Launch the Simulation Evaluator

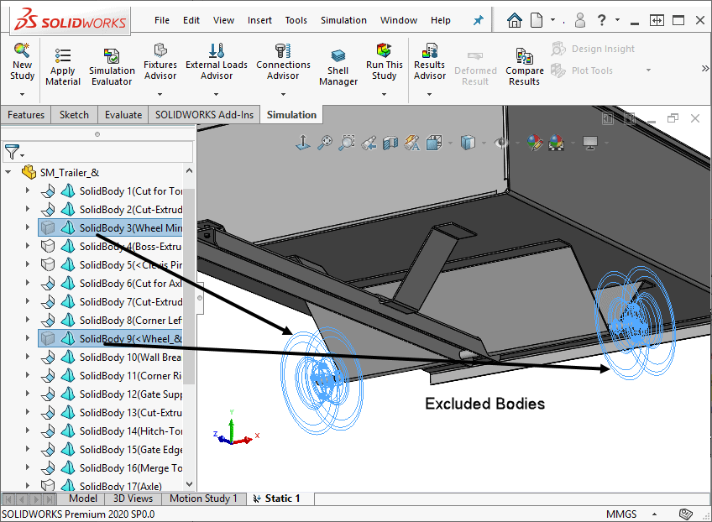click(112, 67)
